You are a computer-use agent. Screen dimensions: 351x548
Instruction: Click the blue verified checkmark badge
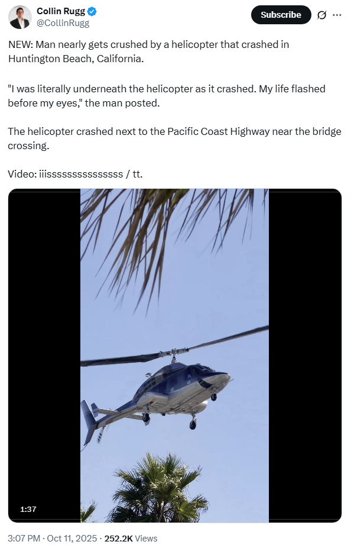click(x=92, y=11)
